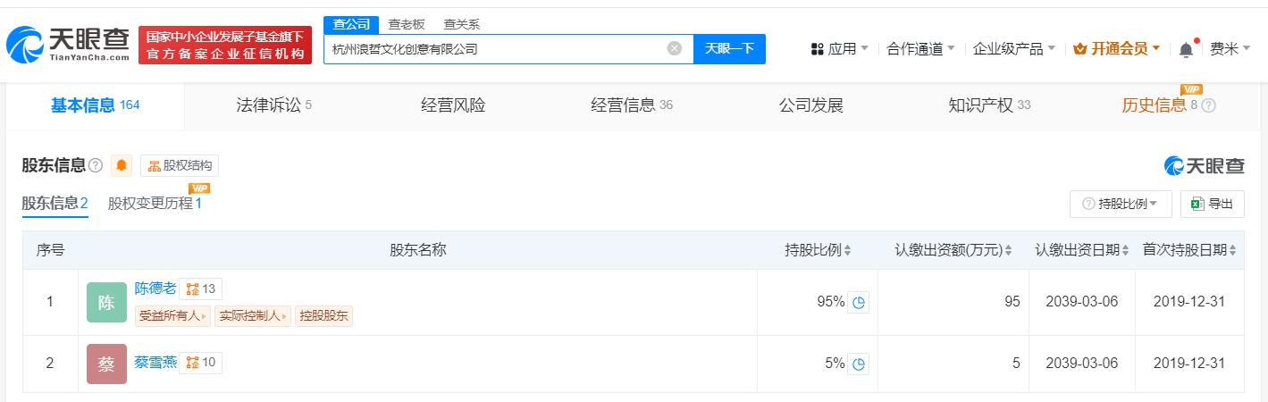Switch to the 知识产权 tab
The image size is (1268, 402).
[x=989, y=105]
